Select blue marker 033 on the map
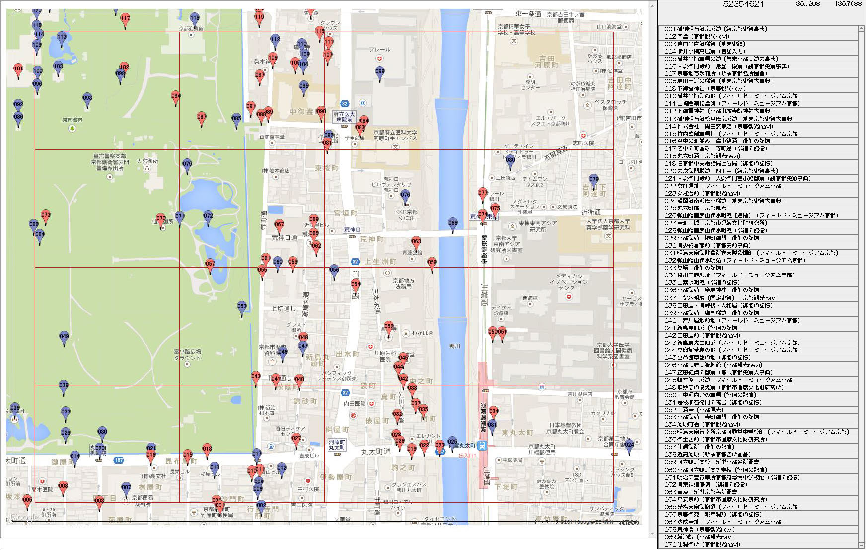The image size is (867, 550). (x=66, y=414)
